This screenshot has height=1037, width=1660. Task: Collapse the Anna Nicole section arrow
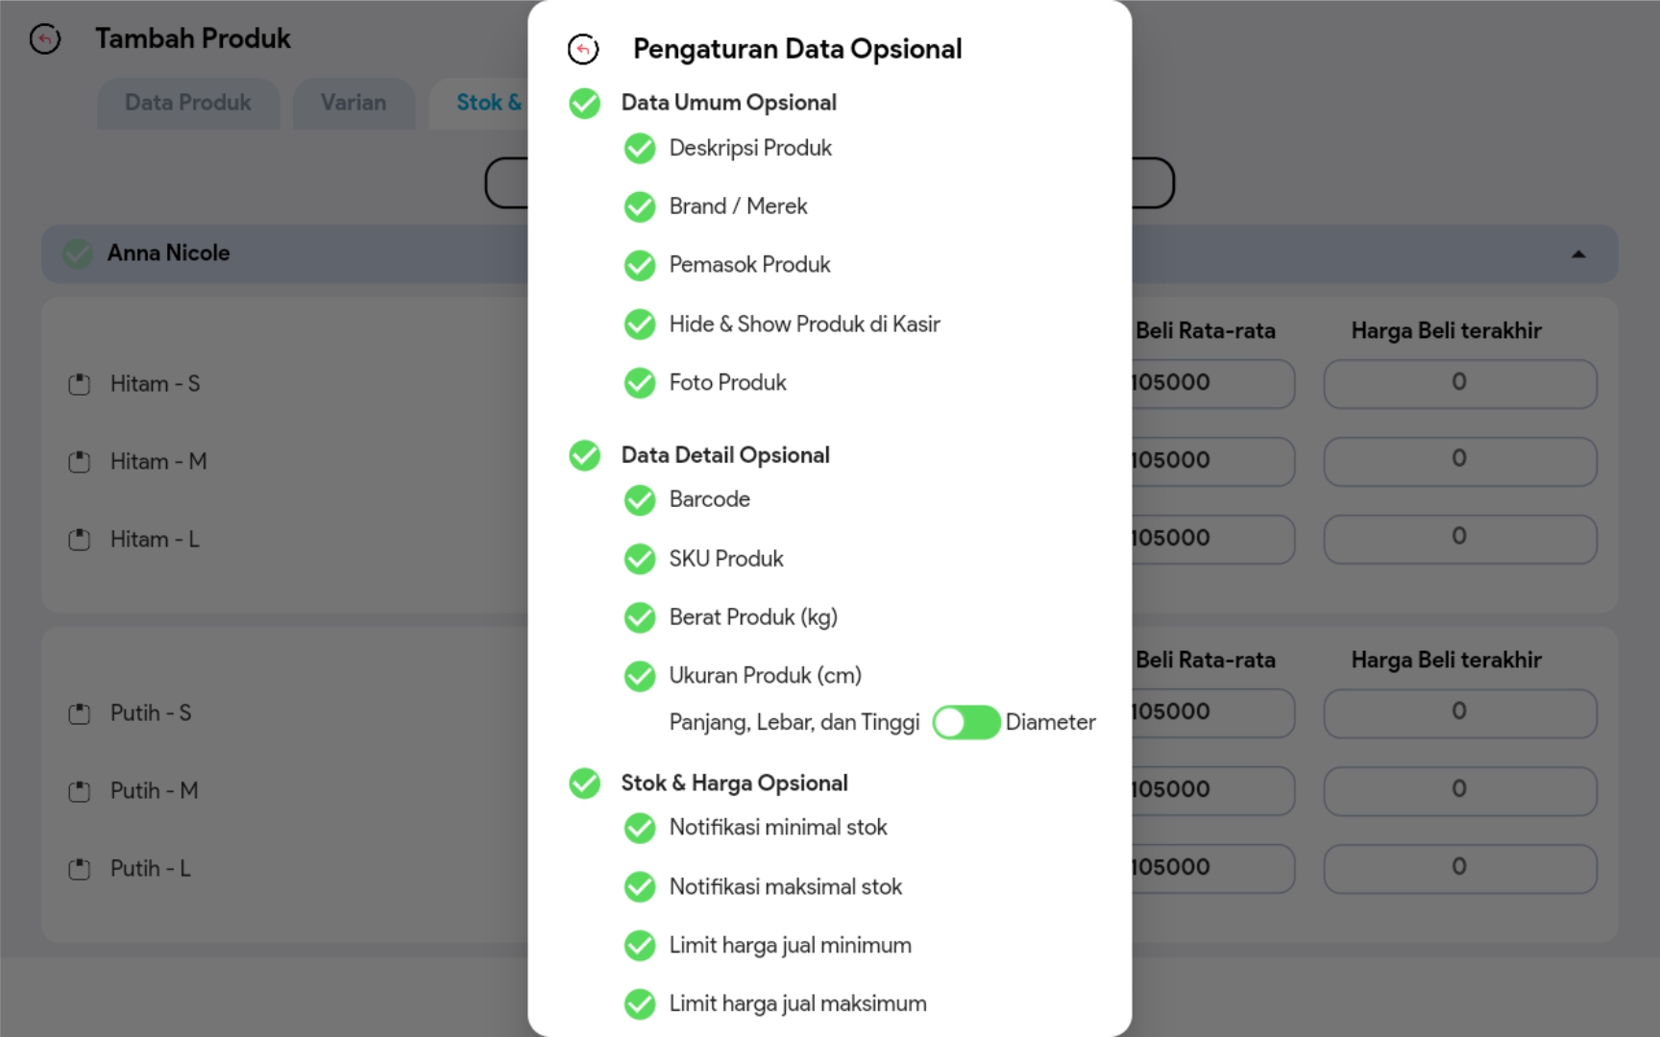pyautogui.click(x=1578, y=254)
